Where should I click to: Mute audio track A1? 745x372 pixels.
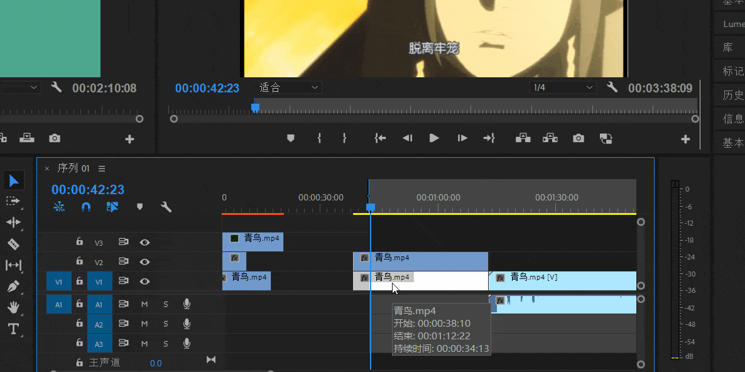coord(145,304)
